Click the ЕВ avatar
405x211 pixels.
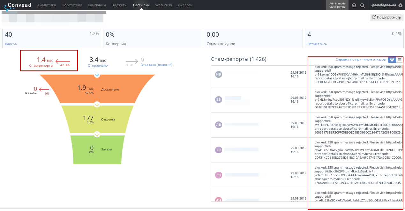[x=219, y=150]
